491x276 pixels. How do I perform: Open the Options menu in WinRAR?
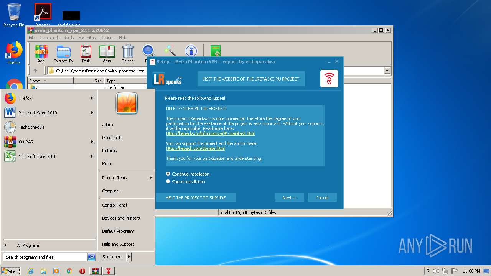(x=107, y=38)
